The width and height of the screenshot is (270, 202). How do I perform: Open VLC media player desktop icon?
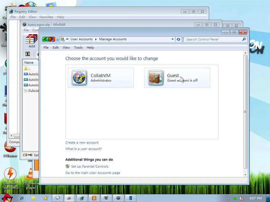31,179
